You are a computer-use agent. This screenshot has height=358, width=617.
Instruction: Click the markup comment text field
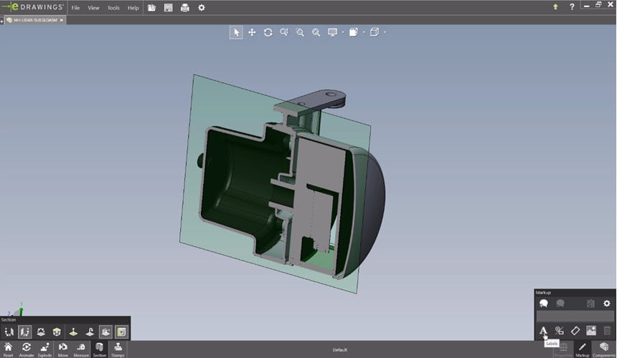coord(575,316)
